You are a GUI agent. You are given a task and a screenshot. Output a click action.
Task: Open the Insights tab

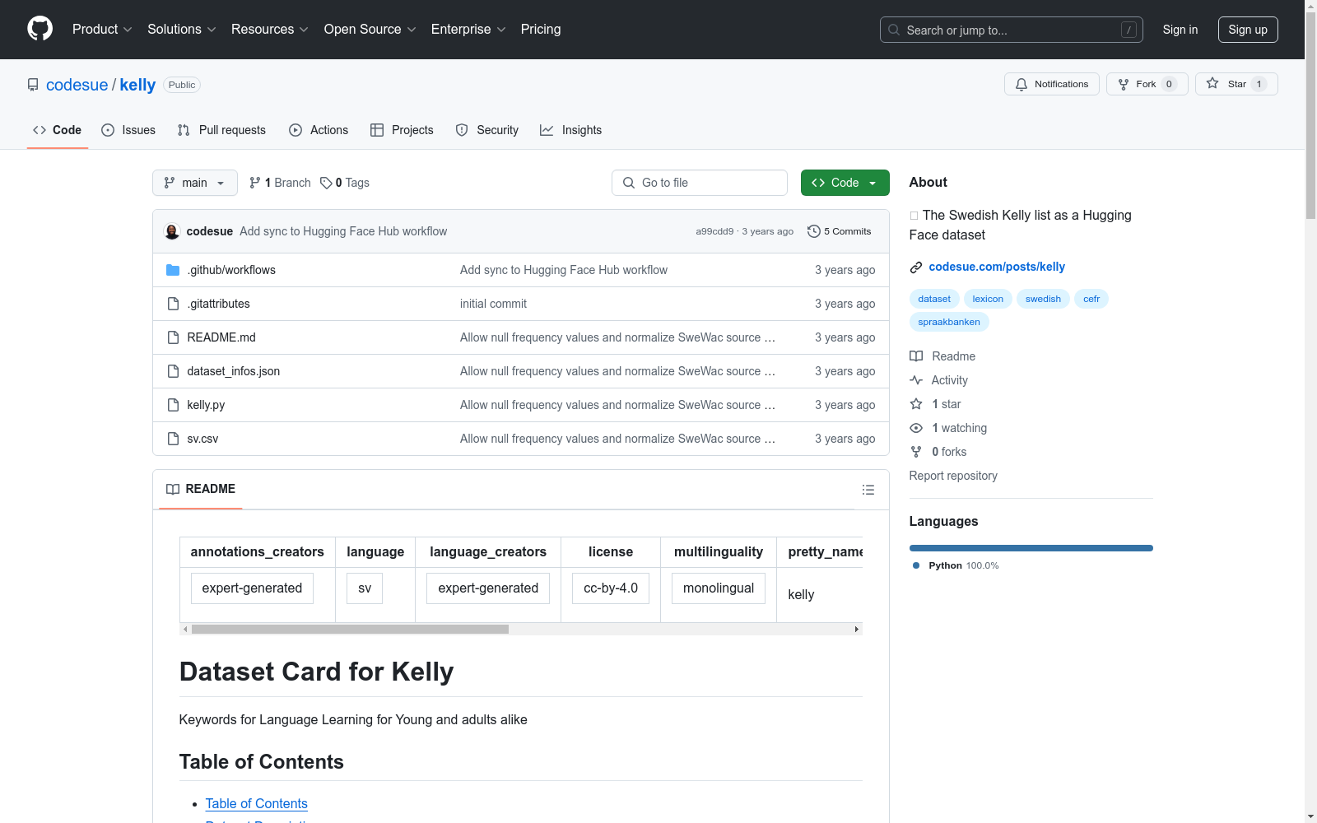(571, 130)
